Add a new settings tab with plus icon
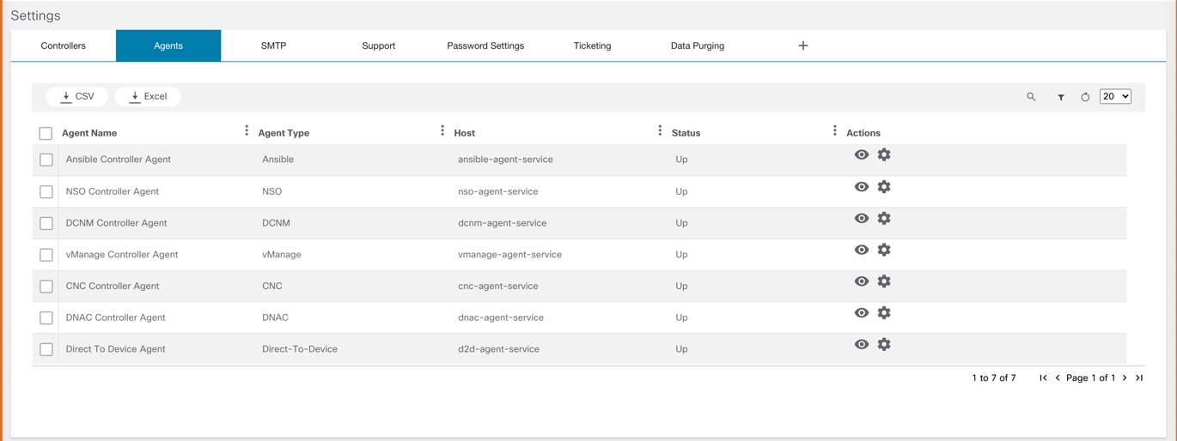 (803, 45)
